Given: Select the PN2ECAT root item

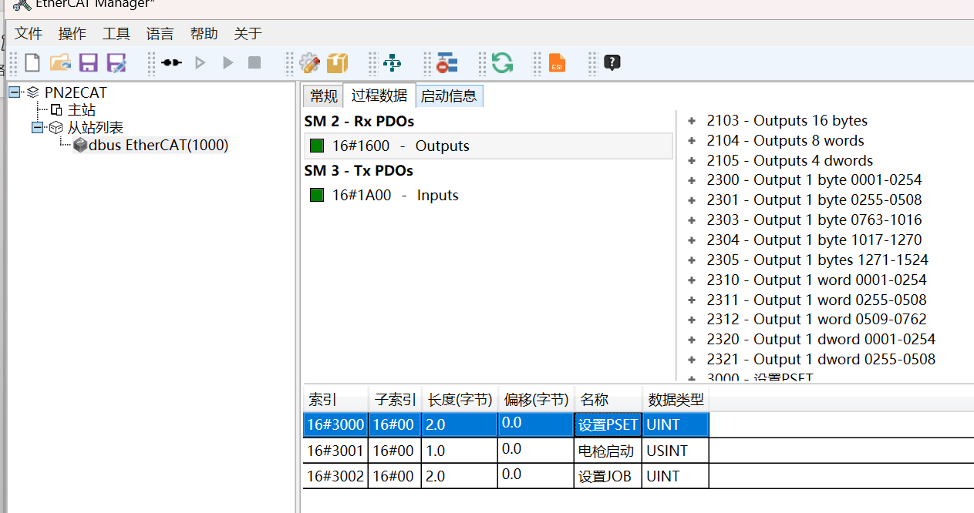Looking at the screenshot, I should pyautogui.click(x=76, y=92).
